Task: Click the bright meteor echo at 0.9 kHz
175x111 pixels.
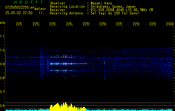Action: pyautogui.click(x=68, y=64)
